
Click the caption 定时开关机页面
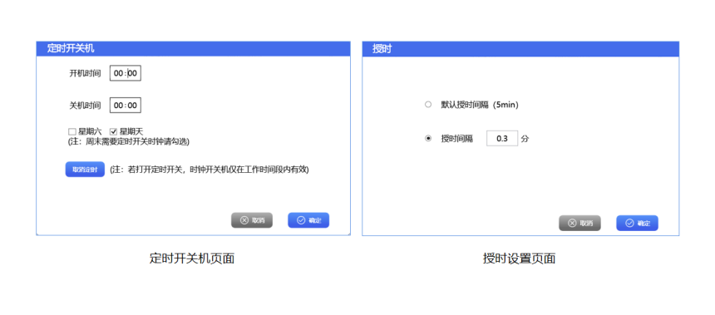click(192, 258)
